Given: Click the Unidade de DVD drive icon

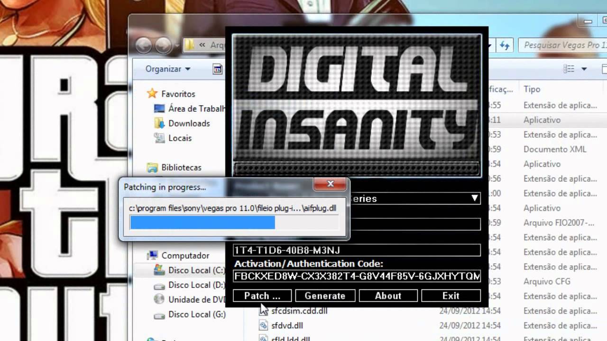Looking at the screenshot, I should (159, 299).
